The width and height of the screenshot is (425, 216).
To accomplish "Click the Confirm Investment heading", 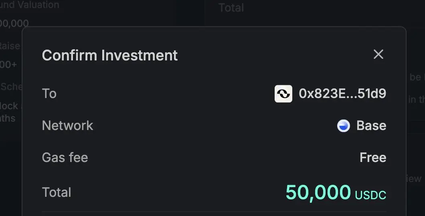I will point(110,55).
